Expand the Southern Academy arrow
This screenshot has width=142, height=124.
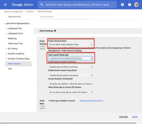(x=6, y=54)
